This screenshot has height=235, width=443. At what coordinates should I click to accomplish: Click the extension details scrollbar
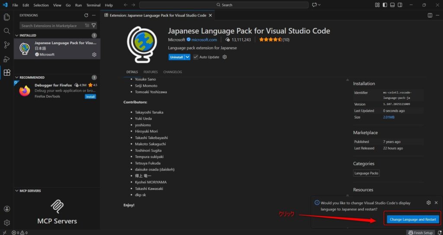click(347, 137)
